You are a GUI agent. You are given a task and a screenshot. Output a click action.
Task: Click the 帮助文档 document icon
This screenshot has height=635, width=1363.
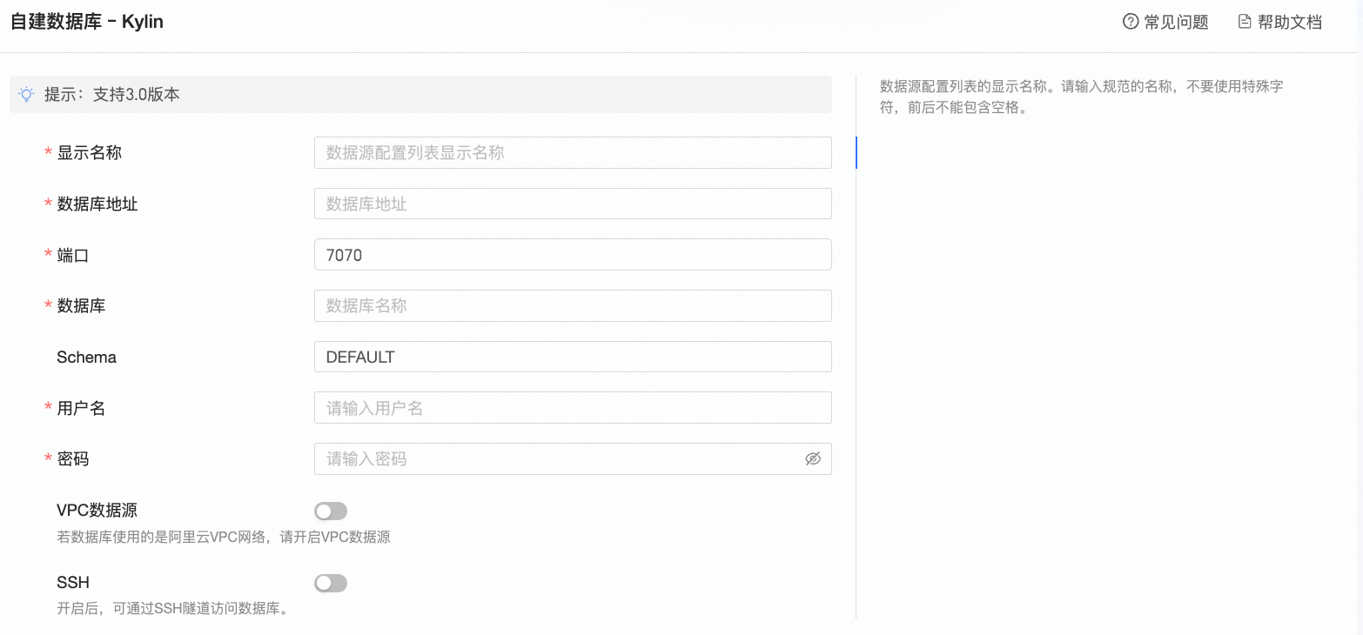[1245, 22]
